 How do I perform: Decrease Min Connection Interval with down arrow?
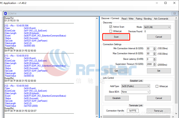coord(155,50)
